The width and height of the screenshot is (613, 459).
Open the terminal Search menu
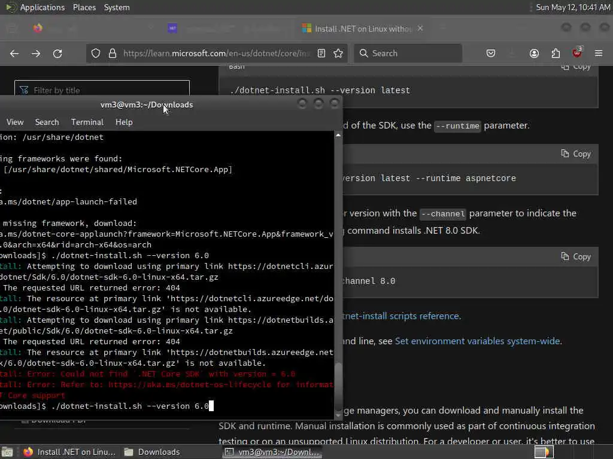tap(47, 122)
